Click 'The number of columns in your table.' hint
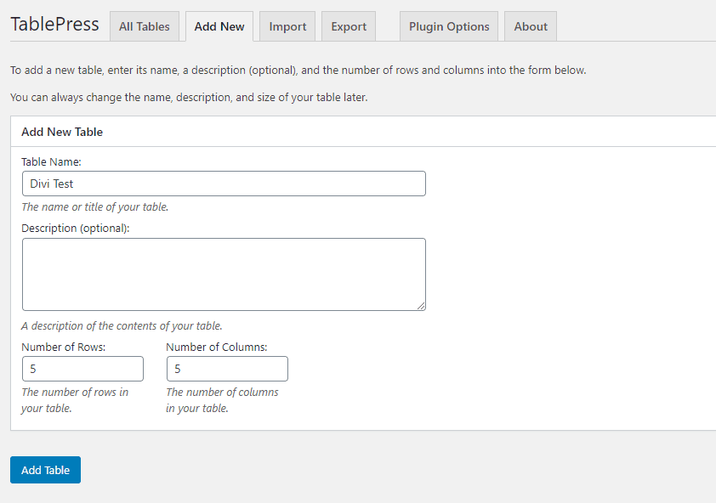 tap(223, 400)
